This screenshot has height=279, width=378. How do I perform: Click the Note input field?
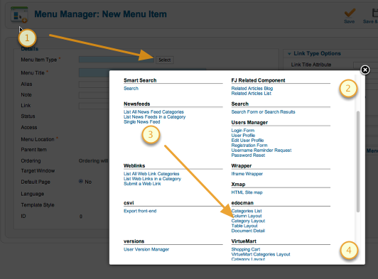94,95
